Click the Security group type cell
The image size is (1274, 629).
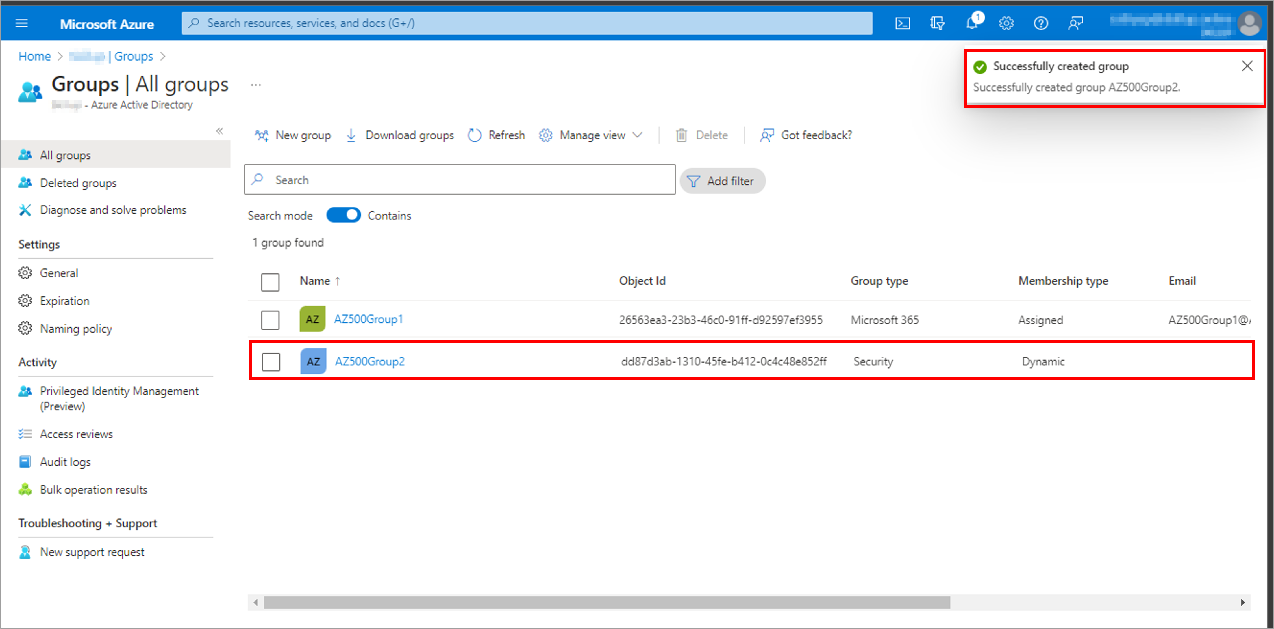click(873, 362)
